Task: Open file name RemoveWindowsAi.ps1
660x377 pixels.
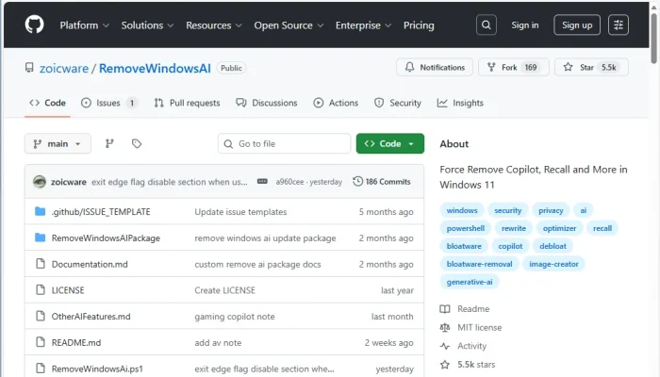Action: click(97, 369)
